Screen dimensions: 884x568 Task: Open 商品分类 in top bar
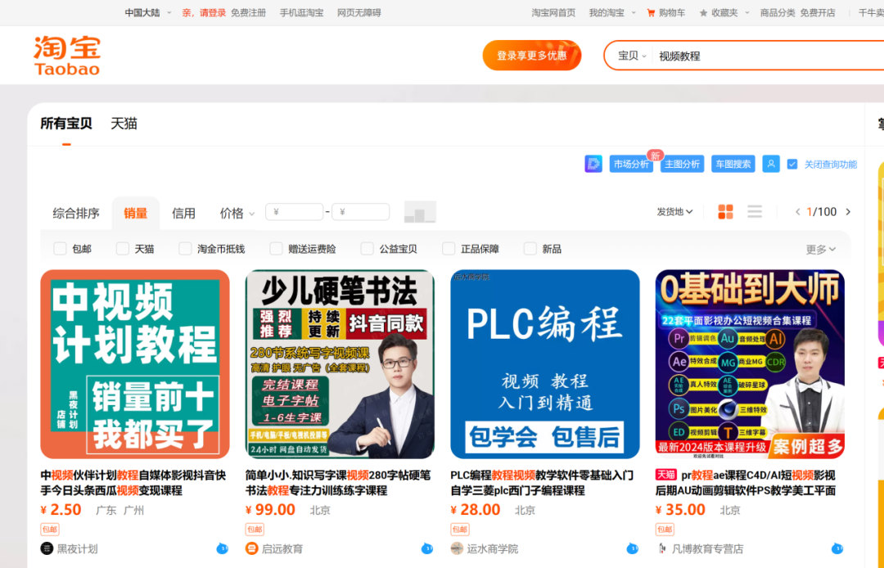[x=778, y=12]
